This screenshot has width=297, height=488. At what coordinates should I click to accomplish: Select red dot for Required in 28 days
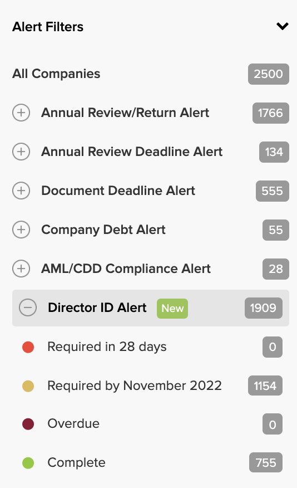[28, 347]
